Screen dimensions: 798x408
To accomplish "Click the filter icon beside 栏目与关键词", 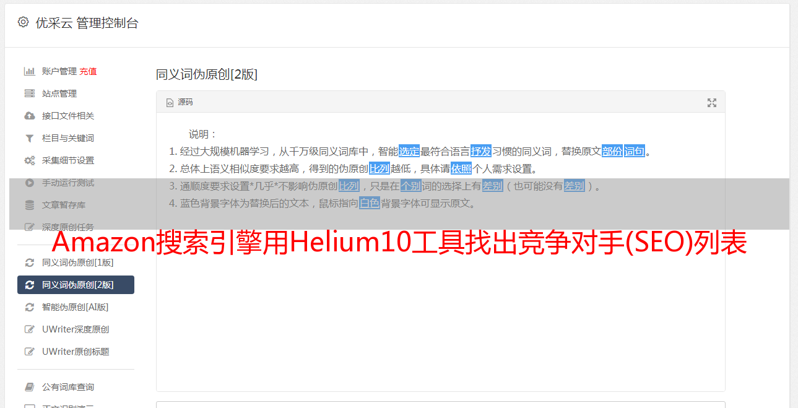I will click(29, 138).
